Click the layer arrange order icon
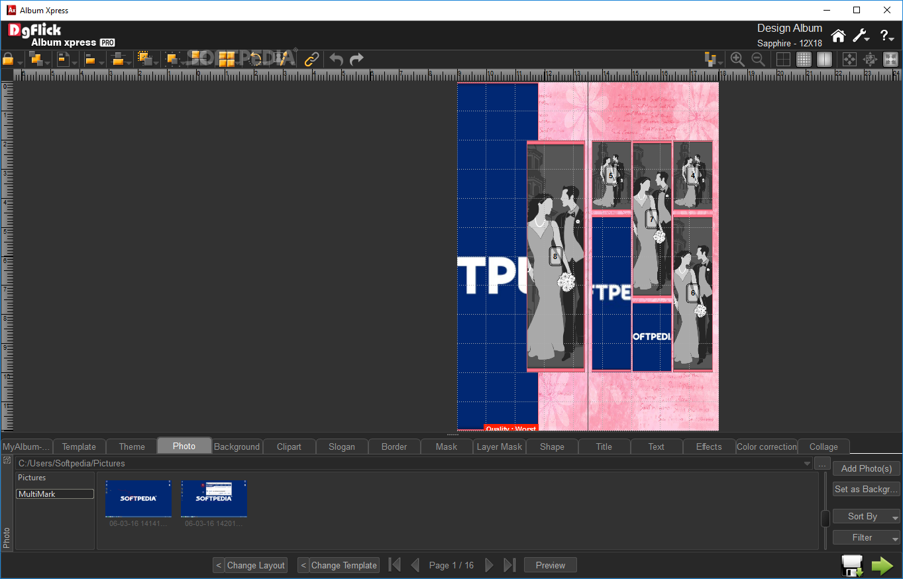 coord(36,59)
